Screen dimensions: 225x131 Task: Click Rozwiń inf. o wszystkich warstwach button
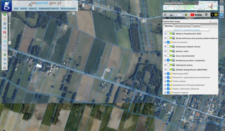182,30
